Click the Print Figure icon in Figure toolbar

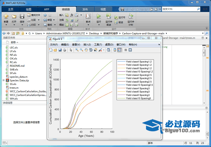(65, 50)
